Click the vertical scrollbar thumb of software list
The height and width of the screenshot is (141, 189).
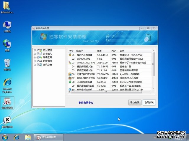pyautogui.click(x=153, y=64)
